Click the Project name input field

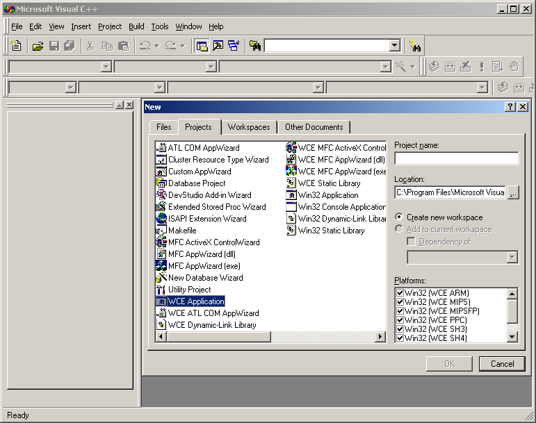pyautogui.click(x=456, y=158)
